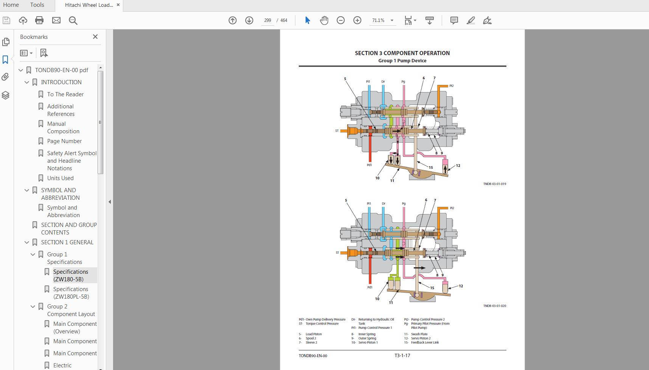Click the page number input field
649x370 pixels.
point(267,20)
